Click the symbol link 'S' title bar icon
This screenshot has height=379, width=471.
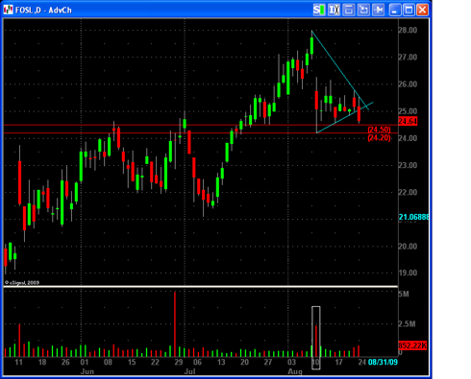319,10
